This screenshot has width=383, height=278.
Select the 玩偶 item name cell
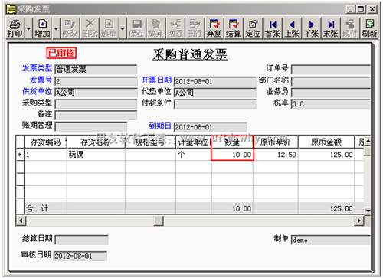(x=96, y=155)
